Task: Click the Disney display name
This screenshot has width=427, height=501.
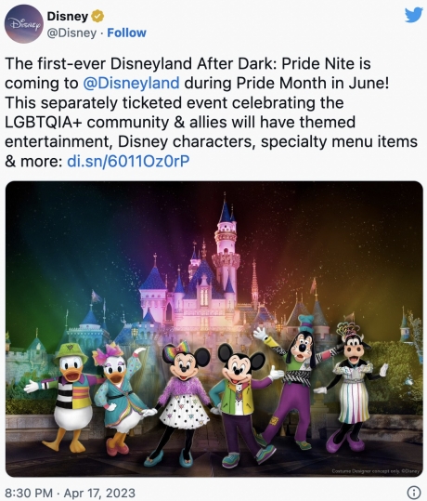Action: point(68,17)
